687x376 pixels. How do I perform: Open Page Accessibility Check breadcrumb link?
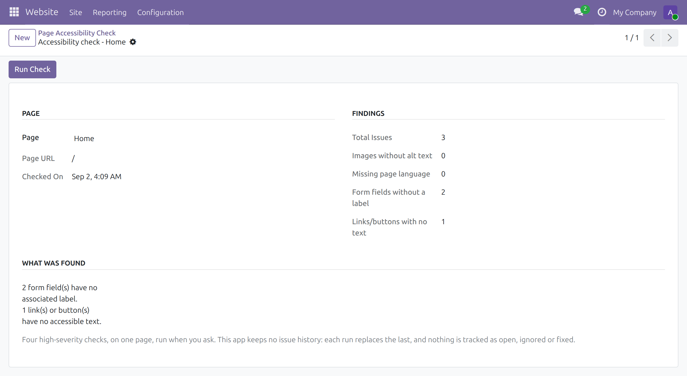[x=77, y=33]
